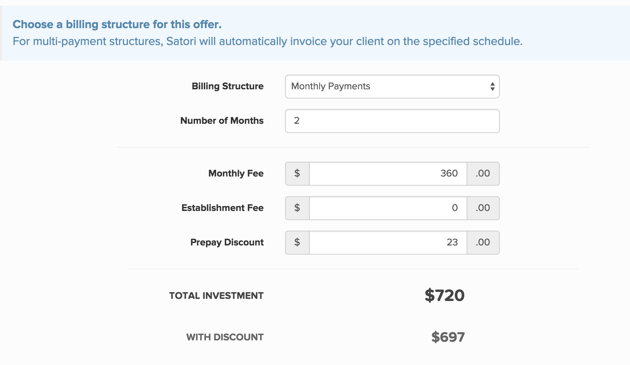
Task: Click the Establishment Fee label
Action: point(222,208)
